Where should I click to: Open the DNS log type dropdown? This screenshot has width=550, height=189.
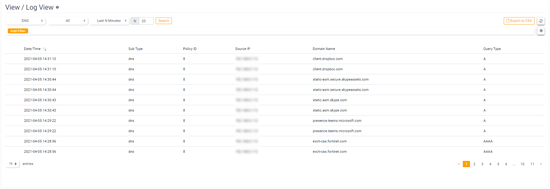25,21
